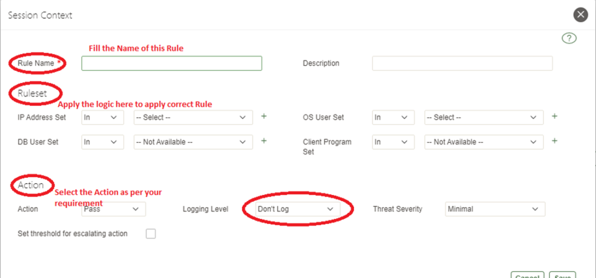The height and width of the screenshot is (278, 596).
Task: Enable set threshold for escalating action checkbox
Action: coord(151,234)
